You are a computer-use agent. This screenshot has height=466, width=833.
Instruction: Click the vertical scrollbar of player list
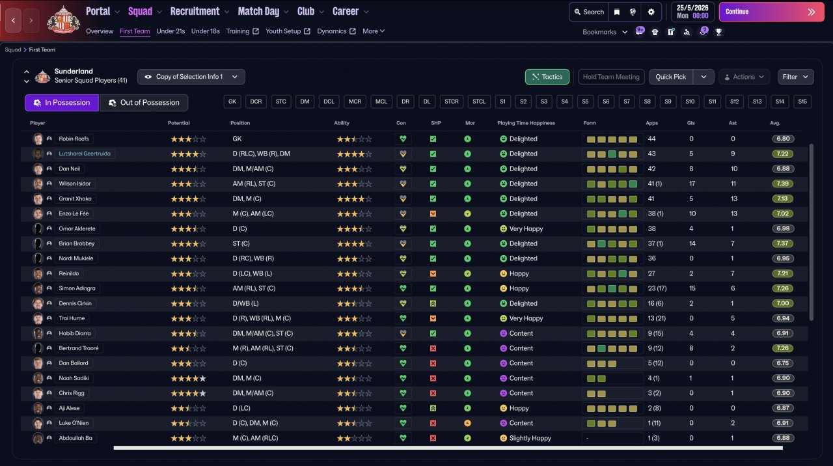(811, 232)
